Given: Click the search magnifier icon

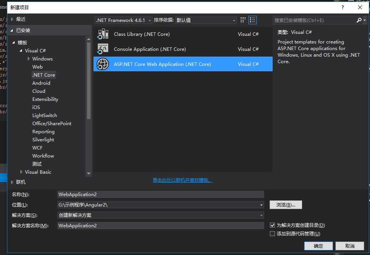Looking at the screenshot, I should (359, 20).
